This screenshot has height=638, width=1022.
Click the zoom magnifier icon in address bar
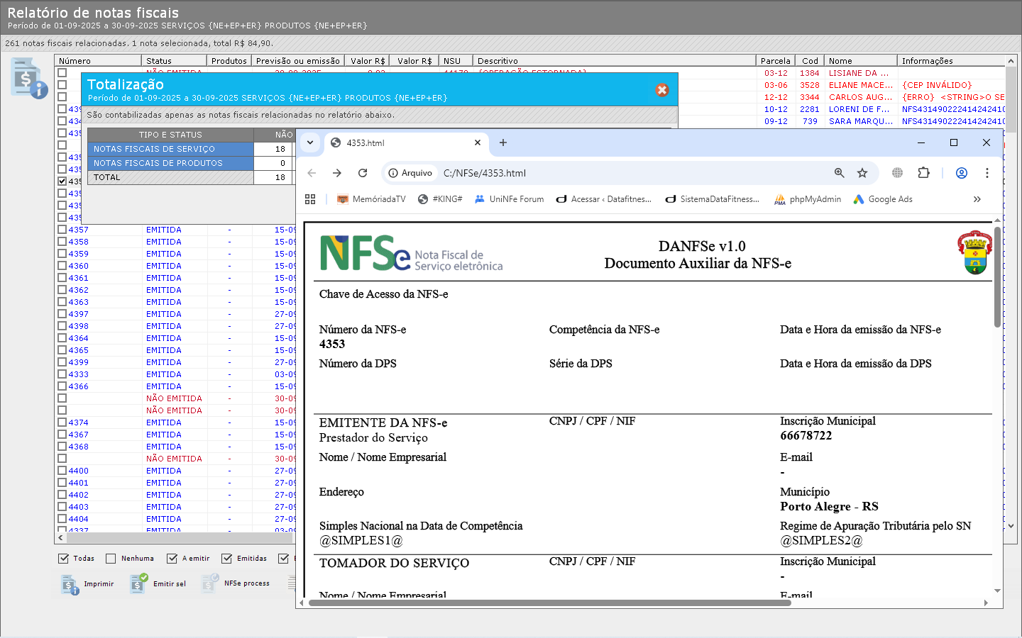(x=840, y=173)
